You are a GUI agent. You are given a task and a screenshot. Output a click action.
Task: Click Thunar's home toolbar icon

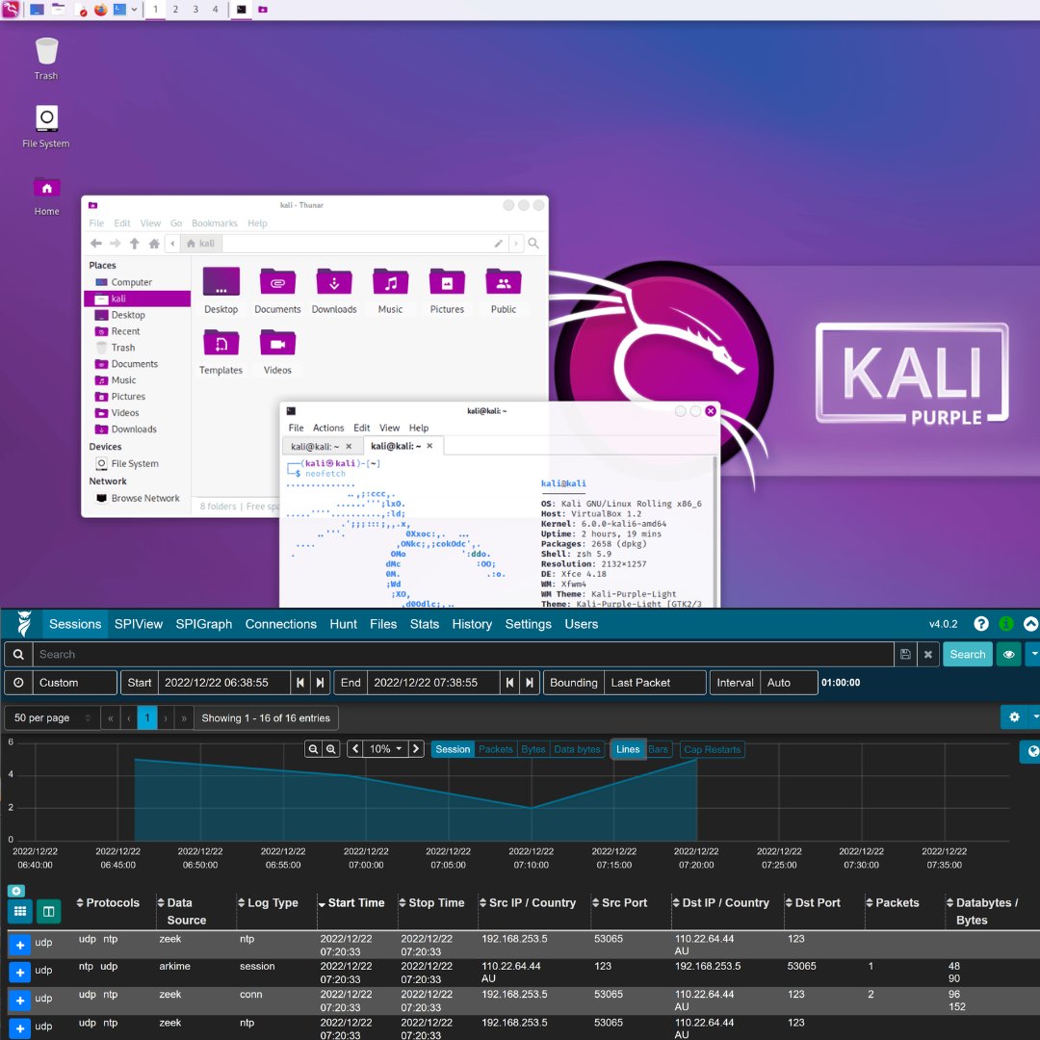pyautogui.click(x=154, y=244)
